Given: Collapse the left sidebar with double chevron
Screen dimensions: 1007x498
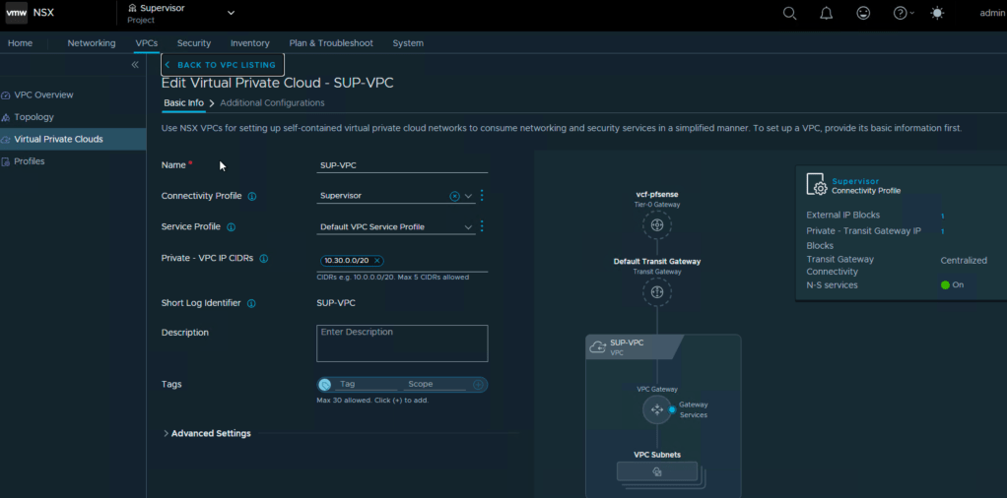Looking at the screenshot, I should tap(135, 65).
